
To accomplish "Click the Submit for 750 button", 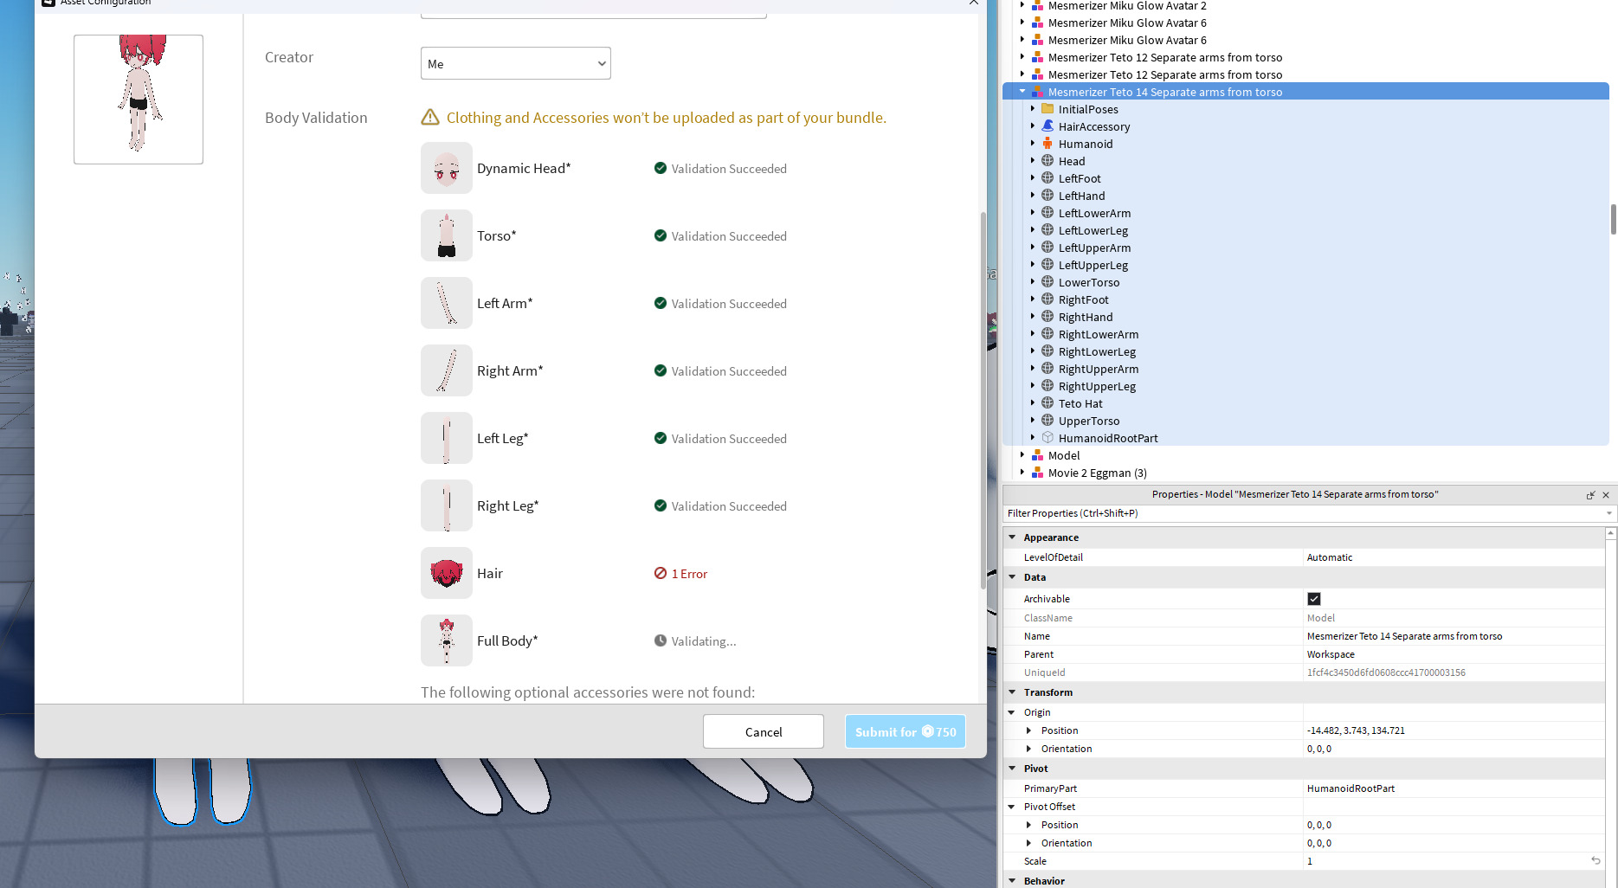I will 906,731.
